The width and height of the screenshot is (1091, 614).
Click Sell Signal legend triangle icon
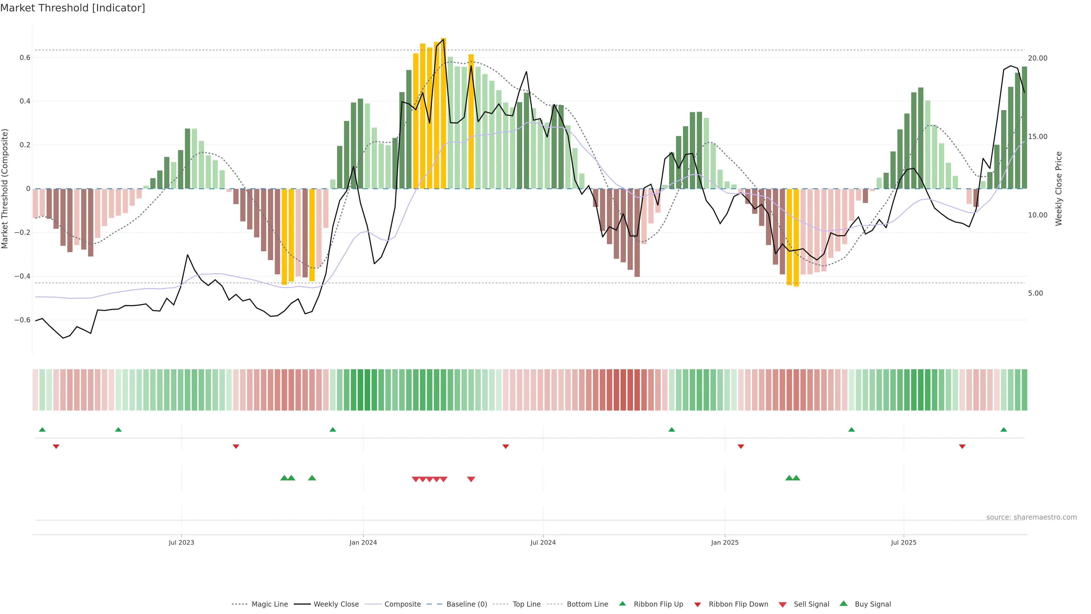(x=783, y=605)
